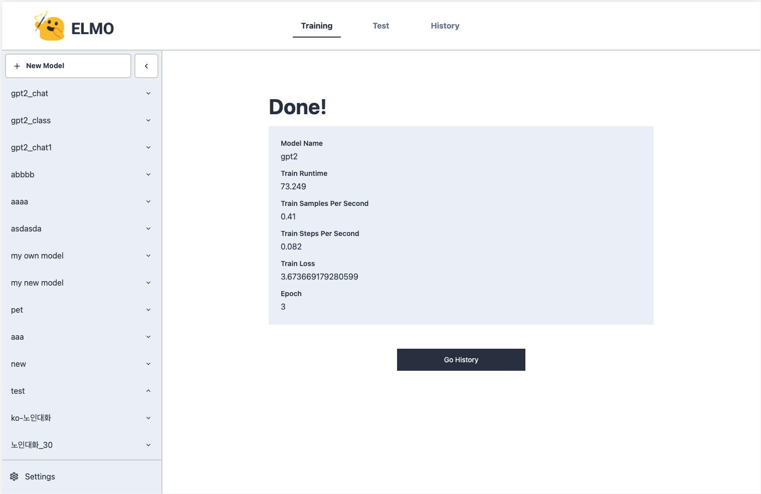761x494 pixels.
Task: Click the chevron icon beside asdasda
Action: pos(148,228)
